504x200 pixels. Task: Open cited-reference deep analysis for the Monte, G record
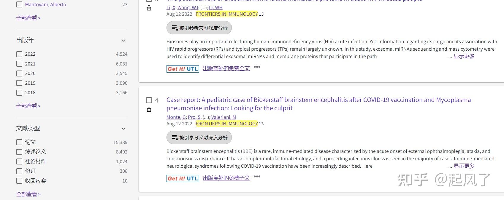click(x=199, y=137)
